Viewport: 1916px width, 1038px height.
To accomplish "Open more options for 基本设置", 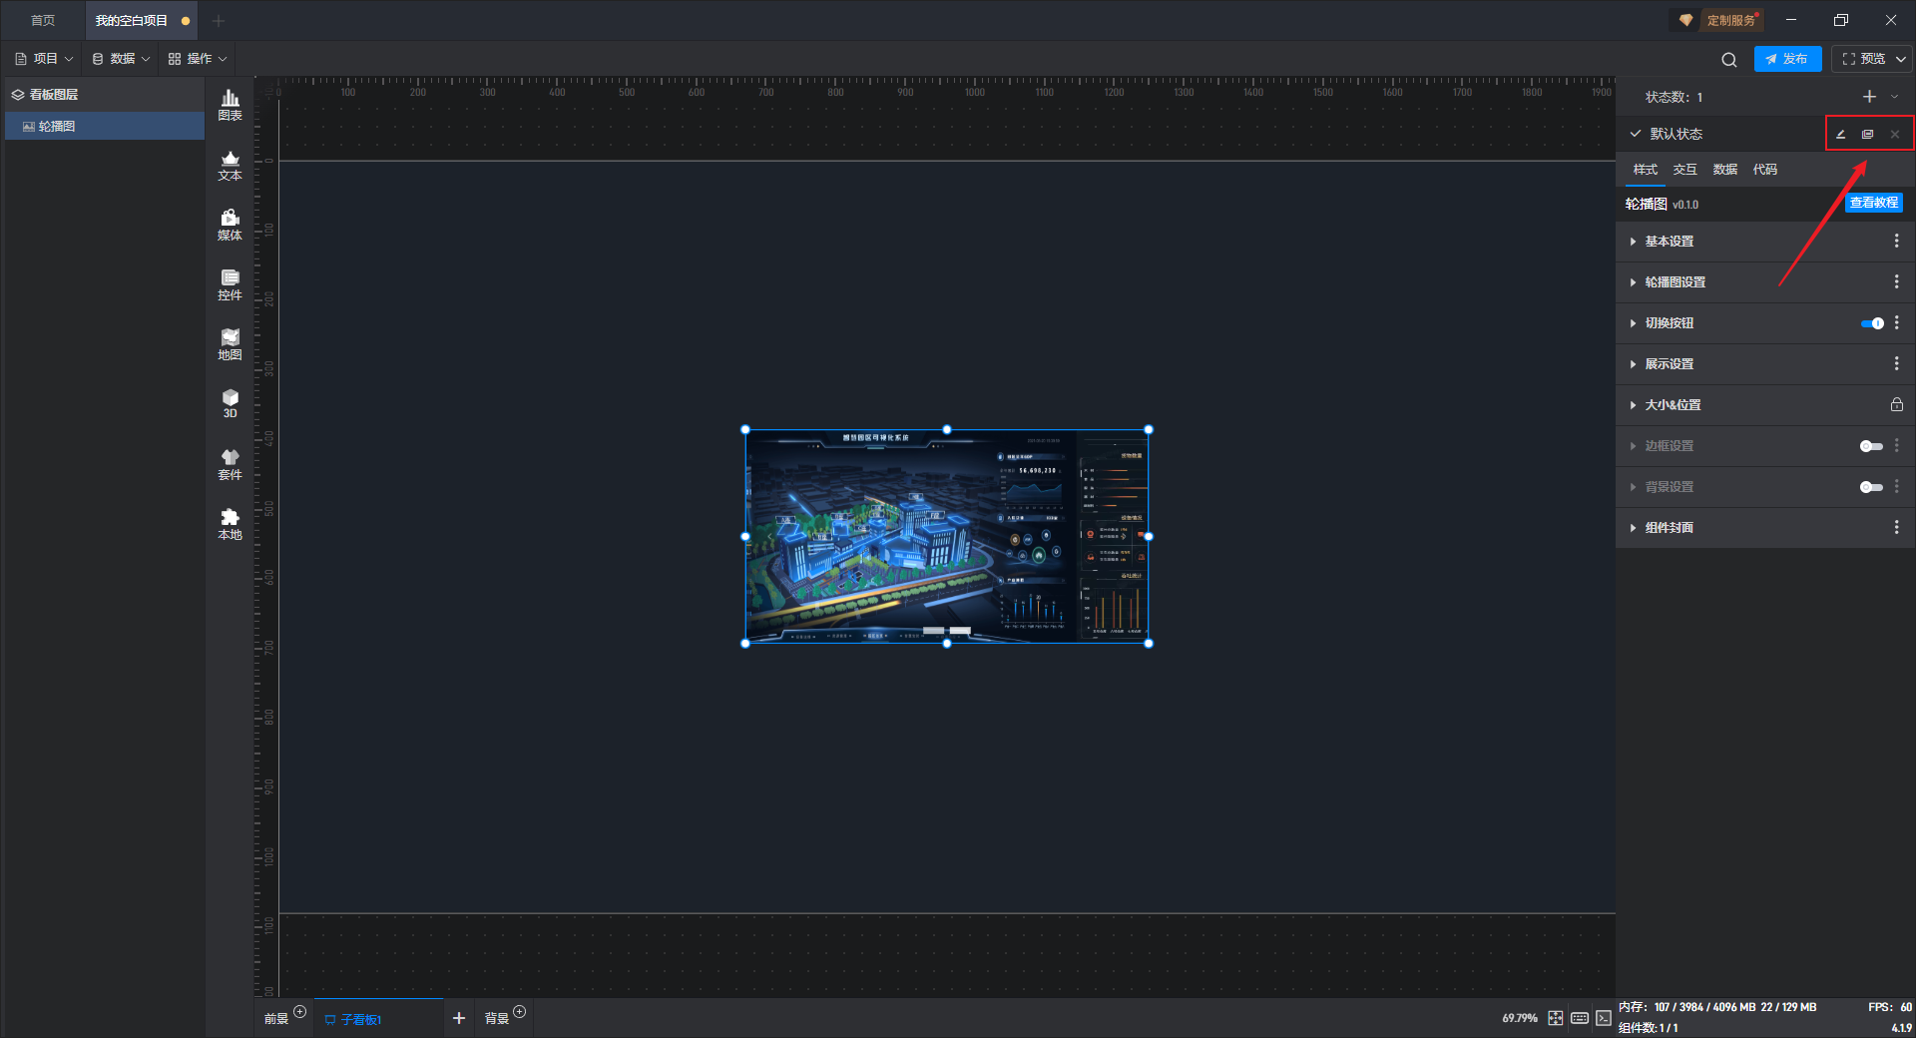I will coord(1897,242).
